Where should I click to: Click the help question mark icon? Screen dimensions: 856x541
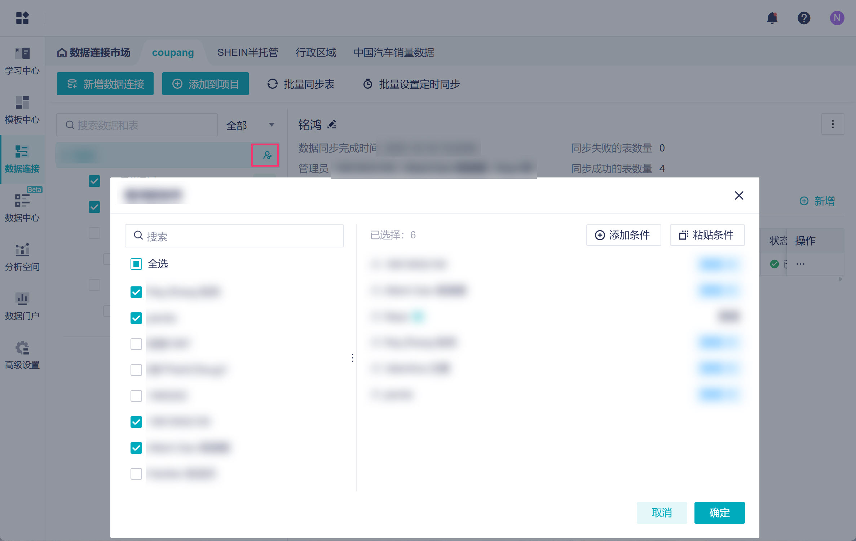coord(804,18)
